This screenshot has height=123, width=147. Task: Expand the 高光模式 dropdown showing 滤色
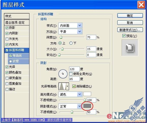pos(70,94)
